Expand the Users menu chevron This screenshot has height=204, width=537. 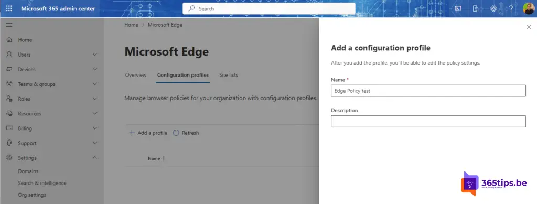click(x=95, y=55)
